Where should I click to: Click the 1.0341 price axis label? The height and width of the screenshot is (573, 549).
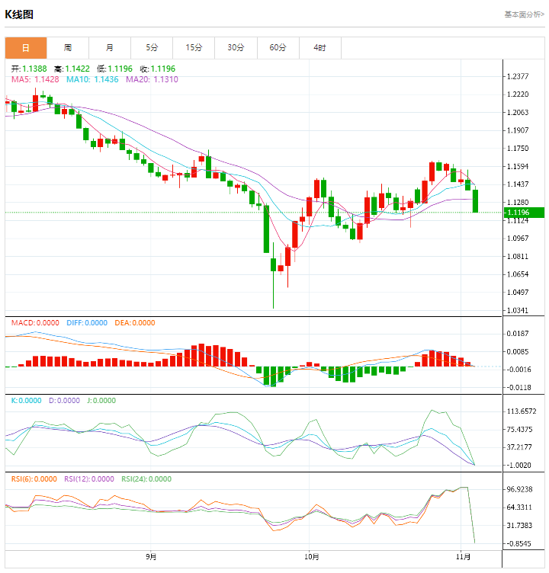(518, 311)
